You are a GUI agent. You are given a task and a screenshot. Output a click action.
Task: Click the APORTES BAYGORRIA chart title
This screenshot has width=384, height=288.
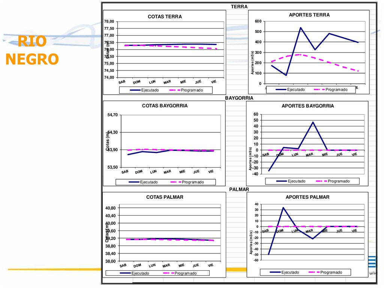[307, 106]
